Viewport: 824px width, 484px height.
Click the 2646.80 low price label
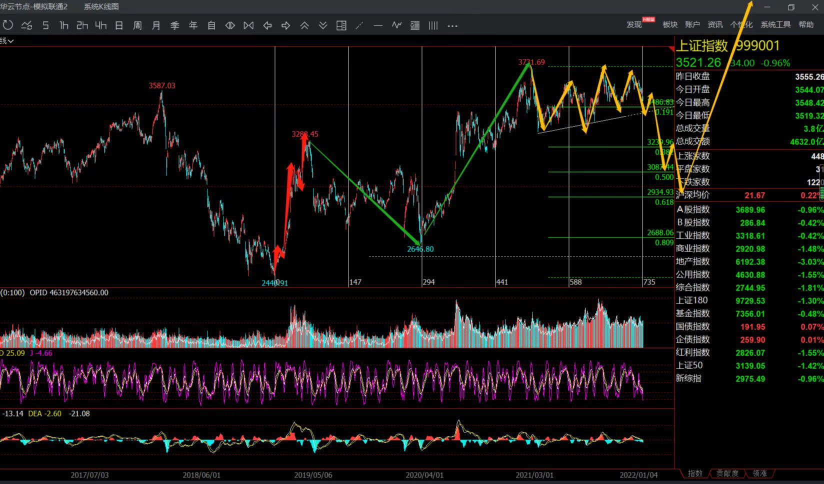(x=420, y=249)
